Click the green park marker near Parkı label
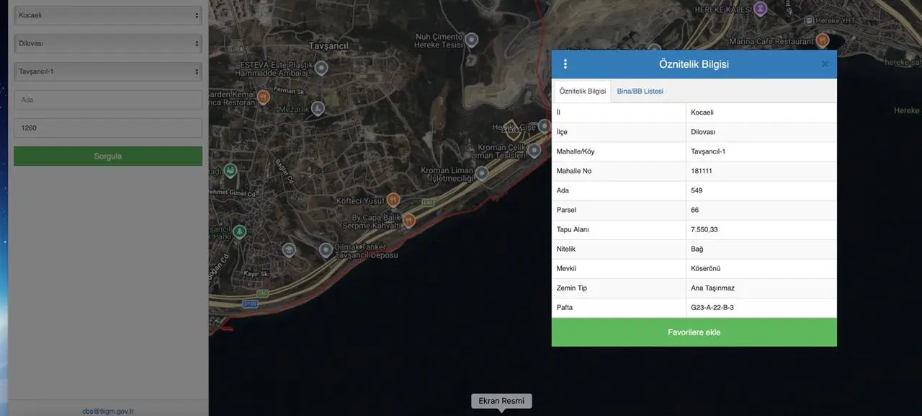Viewport: 922px width, 416px height. [239, 232]
